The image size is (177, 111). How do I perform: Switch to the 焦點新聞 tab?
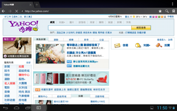click(41, 39)
